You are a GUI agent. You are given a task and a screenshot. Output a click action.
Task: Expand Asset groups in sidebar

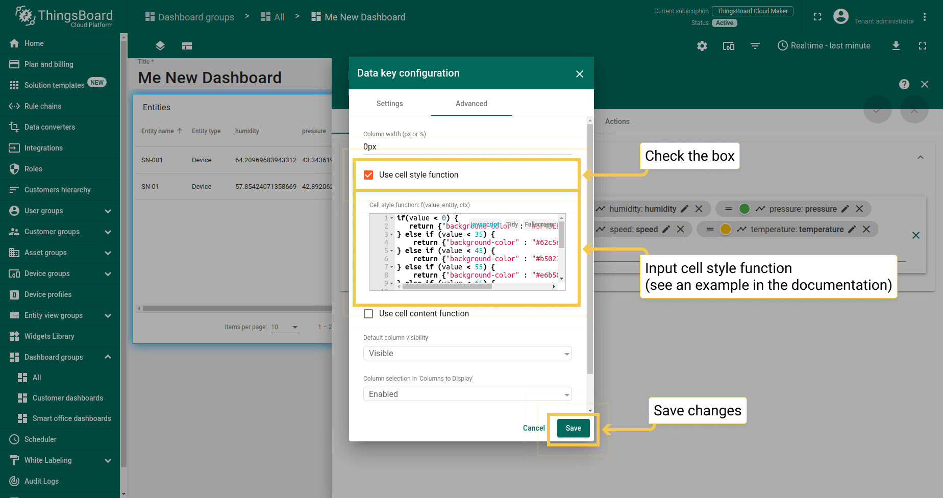(x=108, y=253)
